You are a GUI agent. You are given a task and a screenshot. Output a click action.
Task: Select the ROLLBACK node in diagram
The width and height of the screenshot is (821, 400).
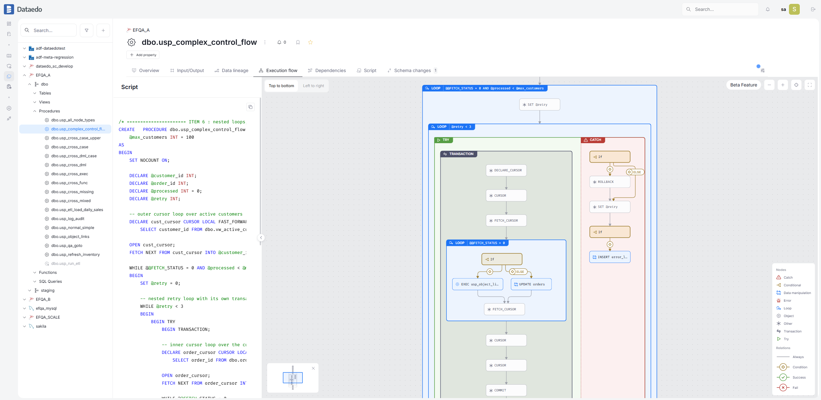click(x=610, y=182)
